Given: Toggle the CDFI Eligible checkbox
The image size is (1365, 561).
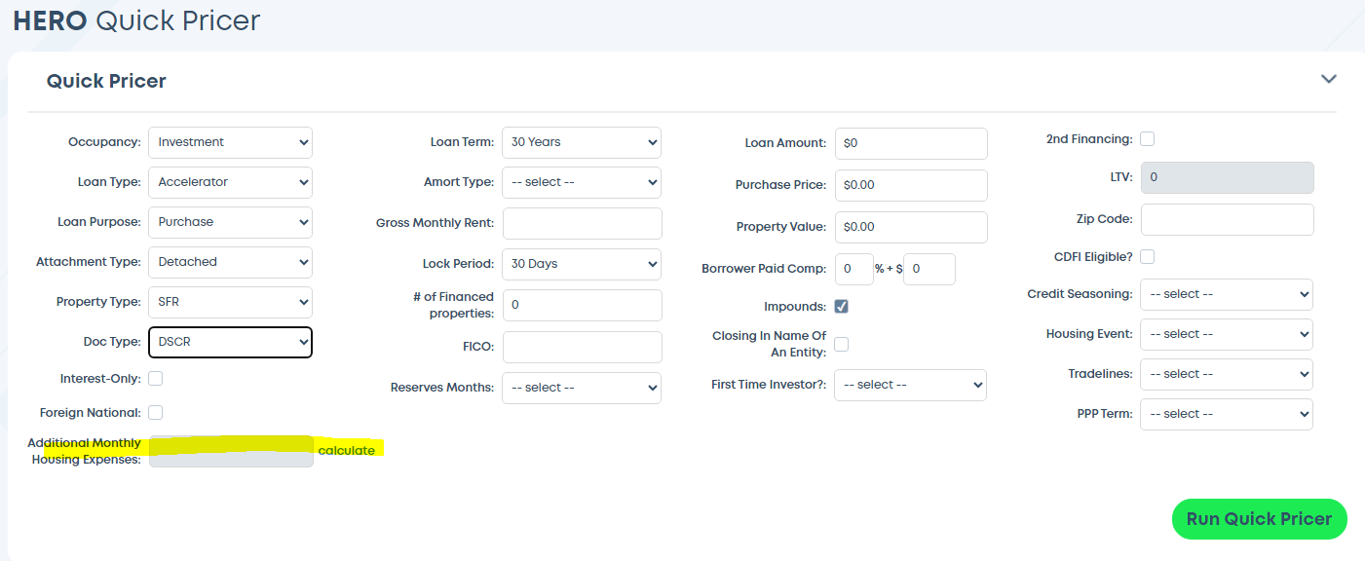Looking at the screenshot, I should (1148, 256).
